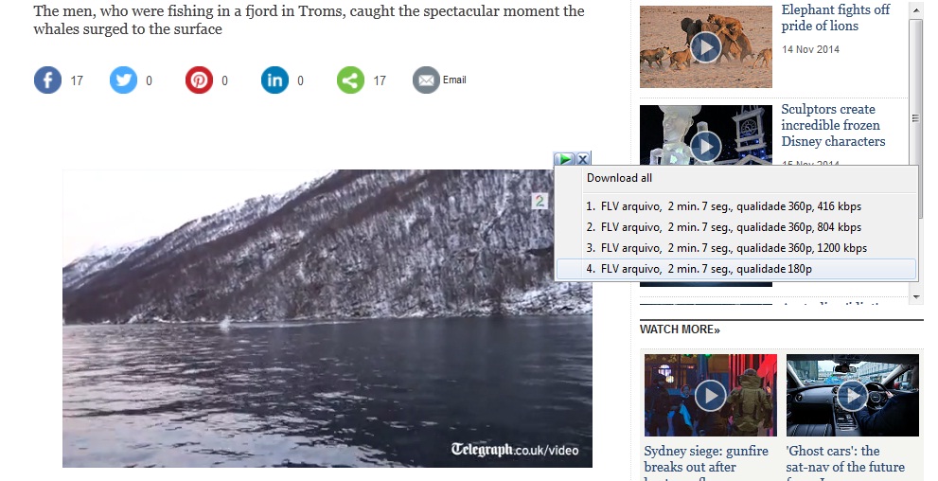The width and height of the screenshot is (938, 481).
Task: Share article via Twitter icon
Action: 123,80
